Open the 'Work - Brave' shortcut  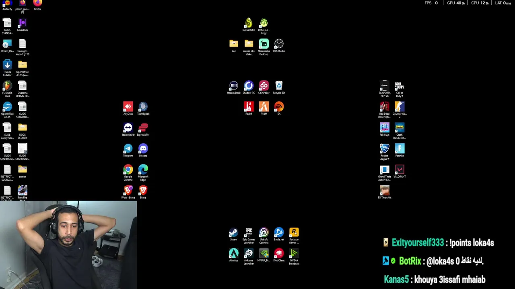pos(128,192)
